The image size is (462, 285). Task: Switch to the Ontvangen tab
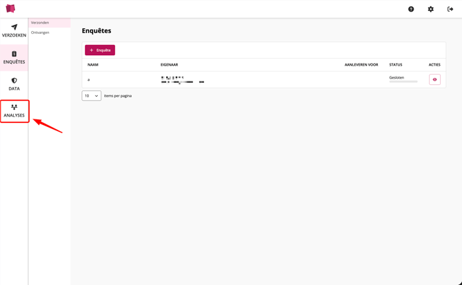[x=40, y=32]
